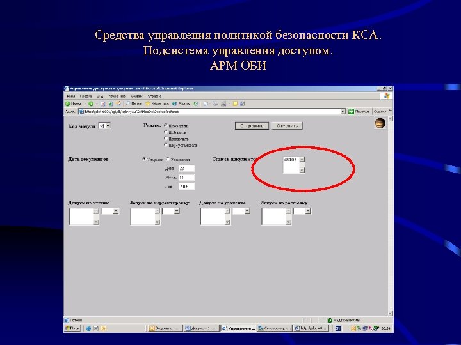The image size is (461, 345).
Task: Click the Refresh page icon
Action: click(x=111, y=103)
